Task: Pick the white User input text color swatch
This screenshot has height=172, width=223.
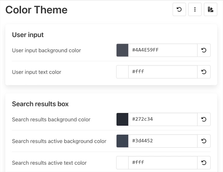Action: (122, 72)
